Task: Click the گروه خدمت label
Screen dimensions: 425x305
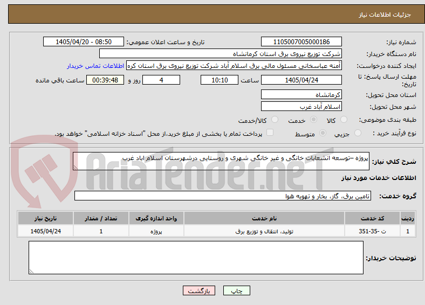Action: 397,196
